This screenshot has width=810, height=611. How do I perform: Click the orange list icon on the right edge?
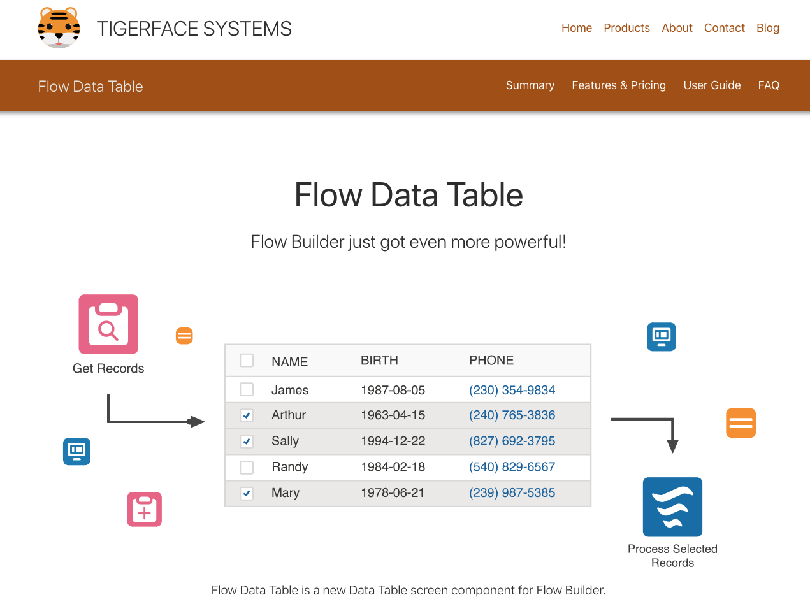click(741, 422)
